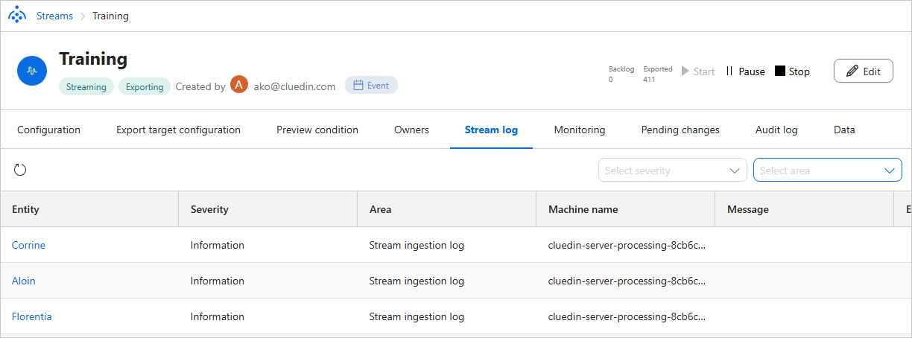This screenshot has height=338, width=912.
Task: Click machine name in Florentia row
Action: (x=627, y=316)
